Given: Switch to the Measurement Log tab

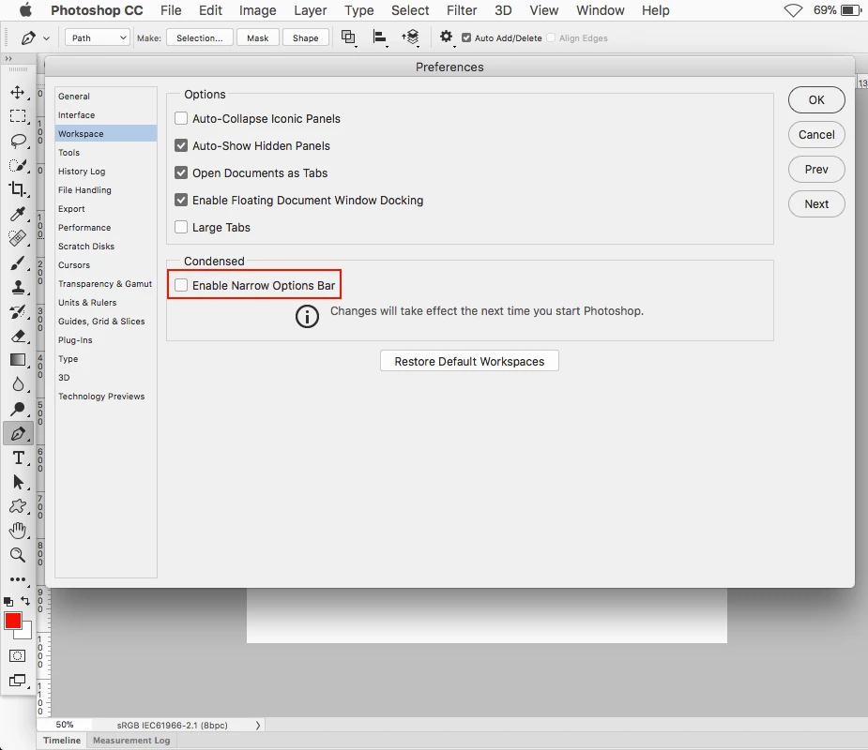Looking at the screenshot, I should (131, 740).
